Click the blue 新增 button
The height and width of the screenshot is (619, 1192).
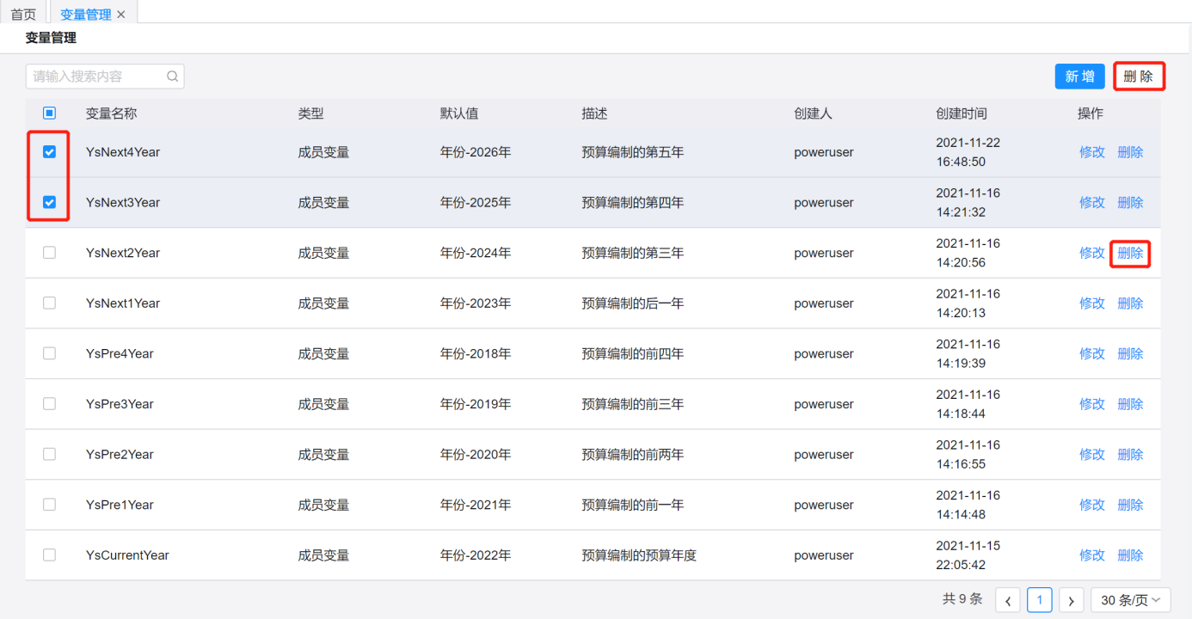(x=1079, y=77)
